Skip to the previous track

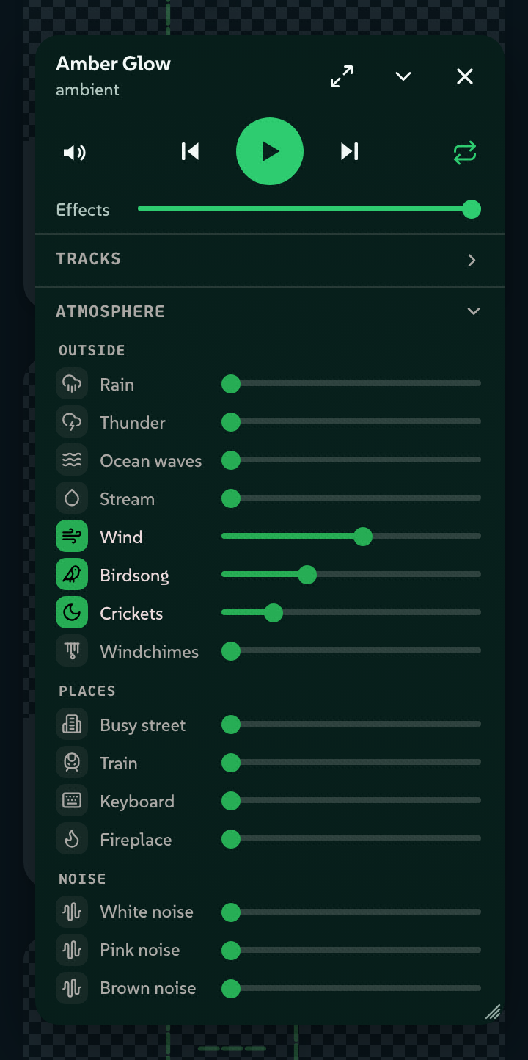190,151
